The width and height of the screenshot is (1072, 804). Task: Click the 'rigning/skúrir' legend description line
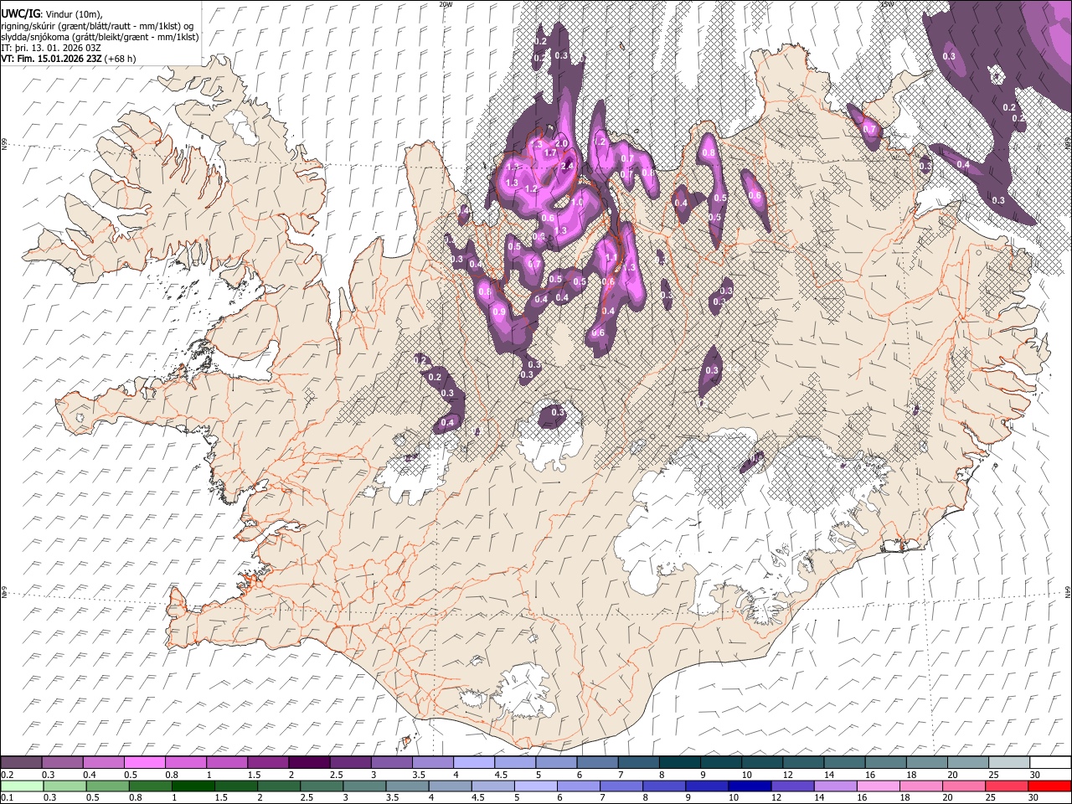pos(97,25)
